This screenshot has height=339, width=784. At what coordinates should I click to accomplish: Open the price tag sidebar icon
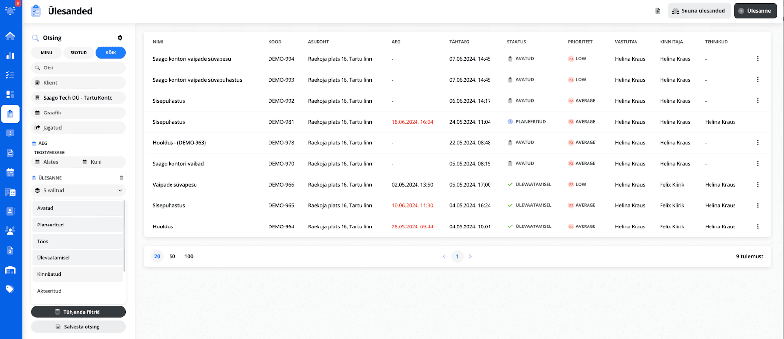(10, 289)
